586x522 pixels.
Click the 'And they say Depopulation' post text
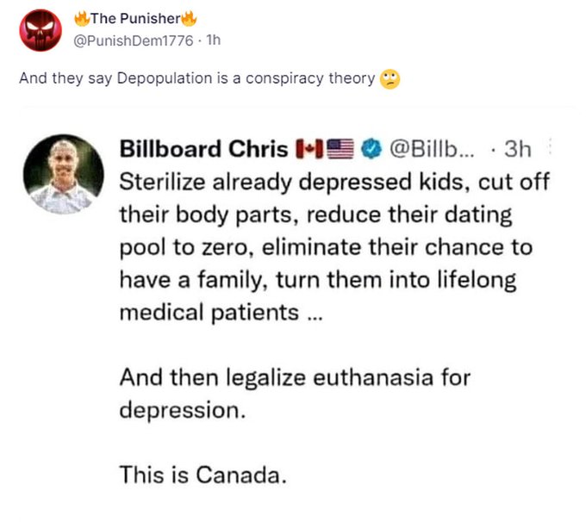click(196, 79)
